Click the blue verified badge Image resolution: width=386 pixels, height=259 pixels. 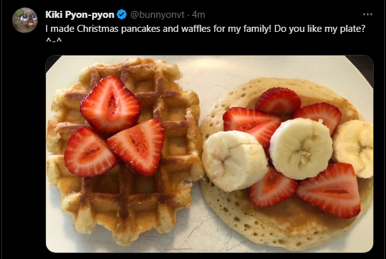(121, 15)
